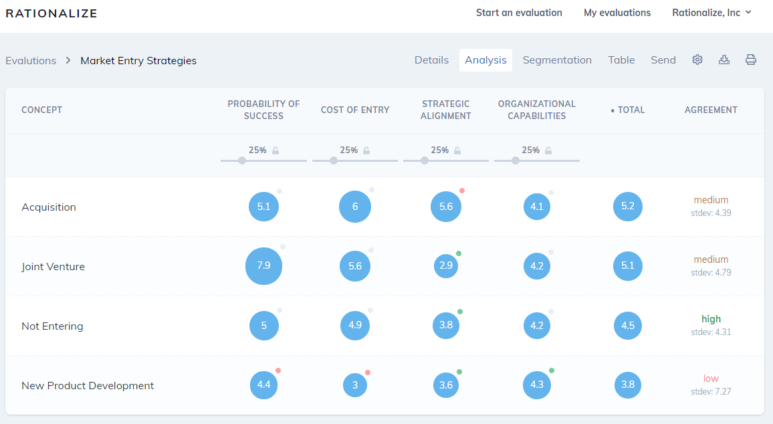Click the Probability of Success weight slider handle
The width and height of the screenshot is (773, 424).
tap(242, 161)
